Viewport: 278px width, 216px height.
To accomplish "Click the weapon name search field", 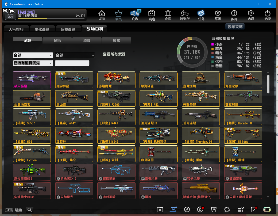I will pyautogui.click(x=72, y=63).
